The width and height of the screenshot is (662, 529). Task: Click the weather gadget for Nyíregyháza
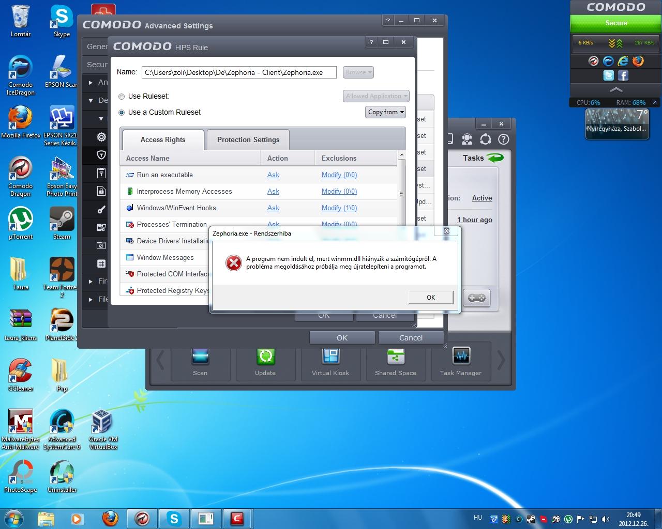[616, 124]
